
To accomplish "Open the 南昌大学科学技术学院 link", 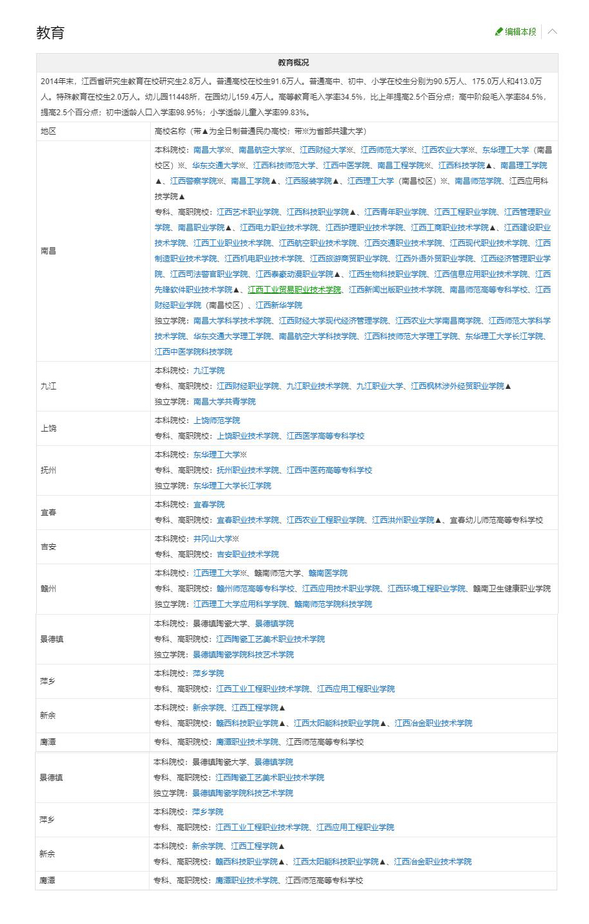I will click(232, 321).
